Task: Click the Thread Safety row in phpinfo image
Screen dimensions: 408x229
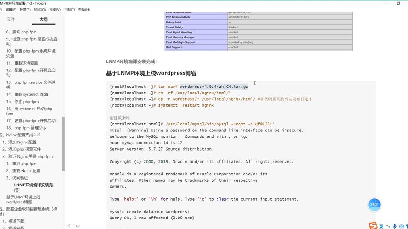Action: 259,27
